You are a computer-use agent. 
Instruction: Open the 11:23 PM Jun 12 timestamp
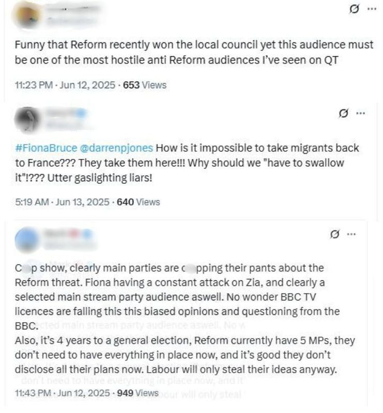(x=66, y=85)
